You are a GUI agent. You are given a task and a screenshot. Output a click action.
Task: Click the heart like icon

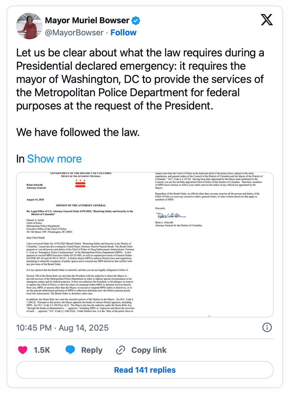click(23, 350)
